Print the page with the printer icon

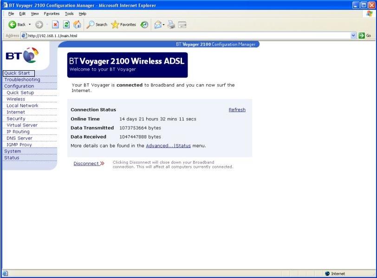(171, 25)
